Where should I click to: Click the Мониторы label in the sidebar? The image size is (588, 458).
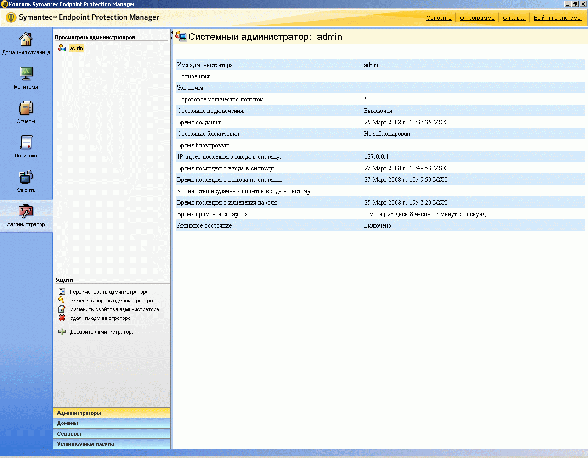[26, 87]
